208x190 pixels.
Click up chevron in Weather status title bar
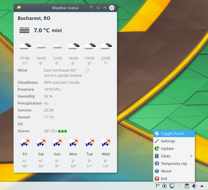(105, 8)
